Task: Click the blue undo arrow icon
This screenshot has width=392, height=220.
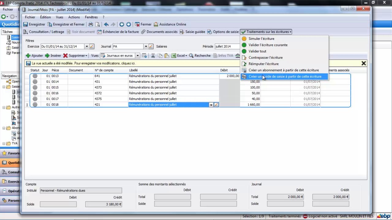Action: 106,24
